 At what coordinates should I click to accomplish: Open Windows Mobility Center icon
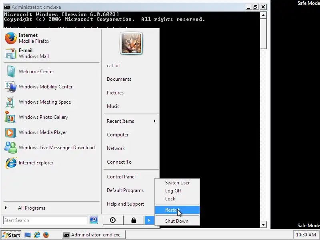[x=11, y=87]
